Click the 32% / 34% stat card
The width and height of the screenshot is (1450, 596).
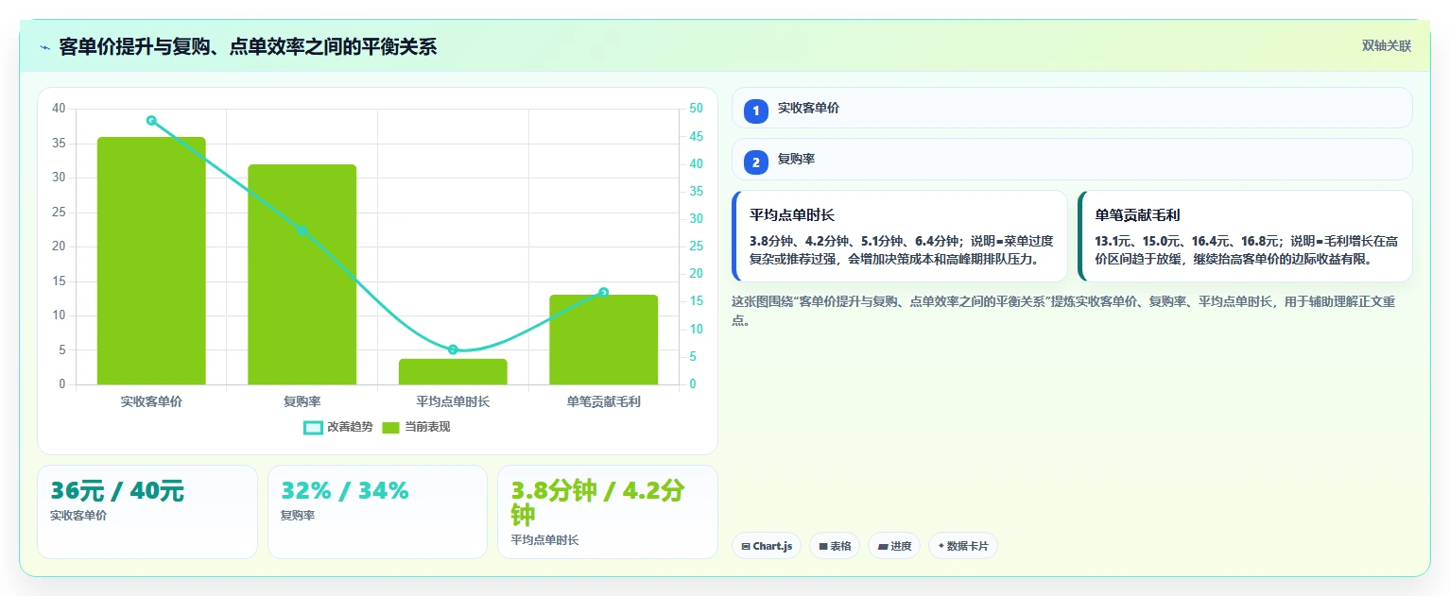(x=377, y=512)
